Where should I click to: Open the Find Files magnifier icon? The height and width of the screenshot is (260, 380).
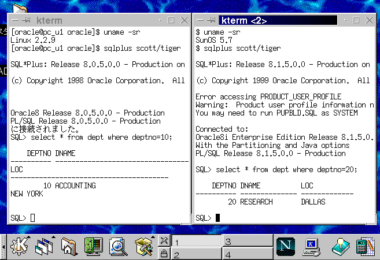coord(118,247)
